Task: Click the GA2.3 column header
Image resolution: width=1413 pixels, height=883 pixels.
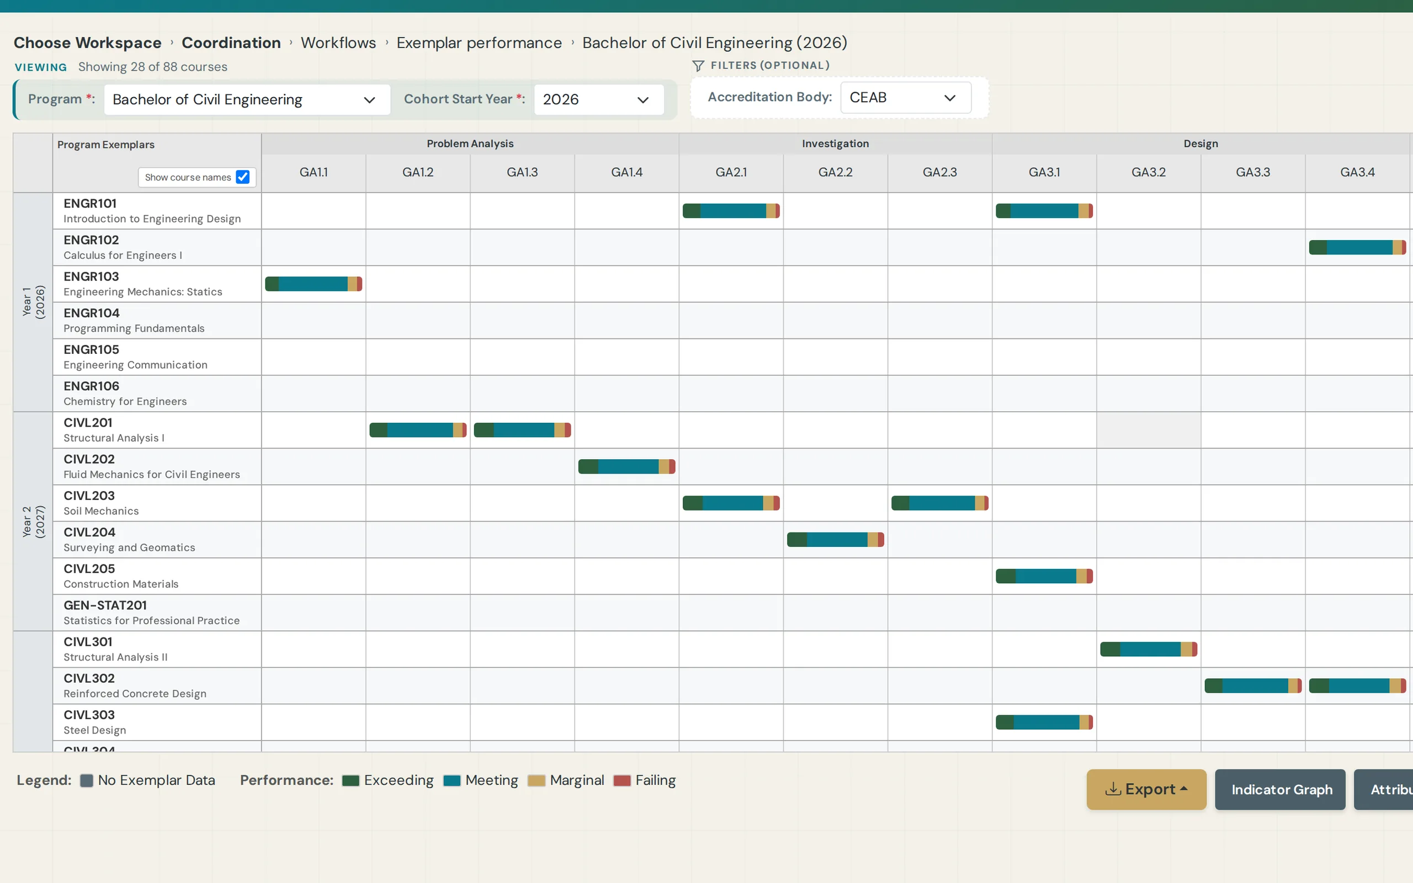Action: [940, 172]
